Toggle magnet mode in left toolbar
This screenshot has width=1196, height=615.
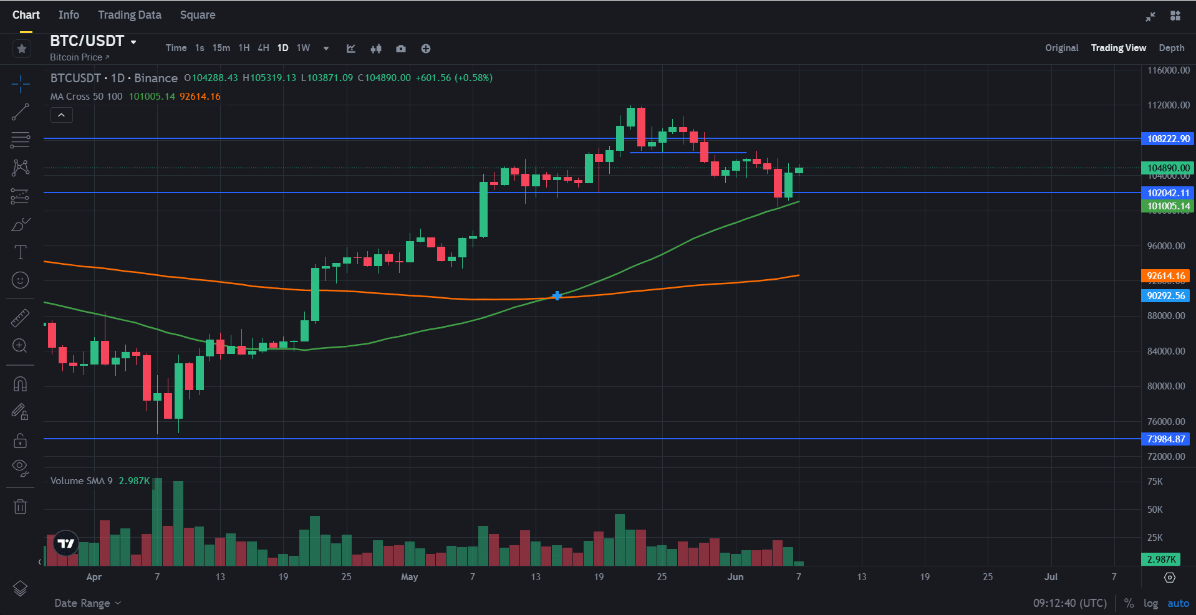click(x=20, y=384)
